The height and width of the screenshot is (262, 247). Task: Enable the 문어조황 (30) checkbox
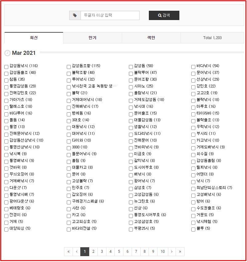click(131, 80)
